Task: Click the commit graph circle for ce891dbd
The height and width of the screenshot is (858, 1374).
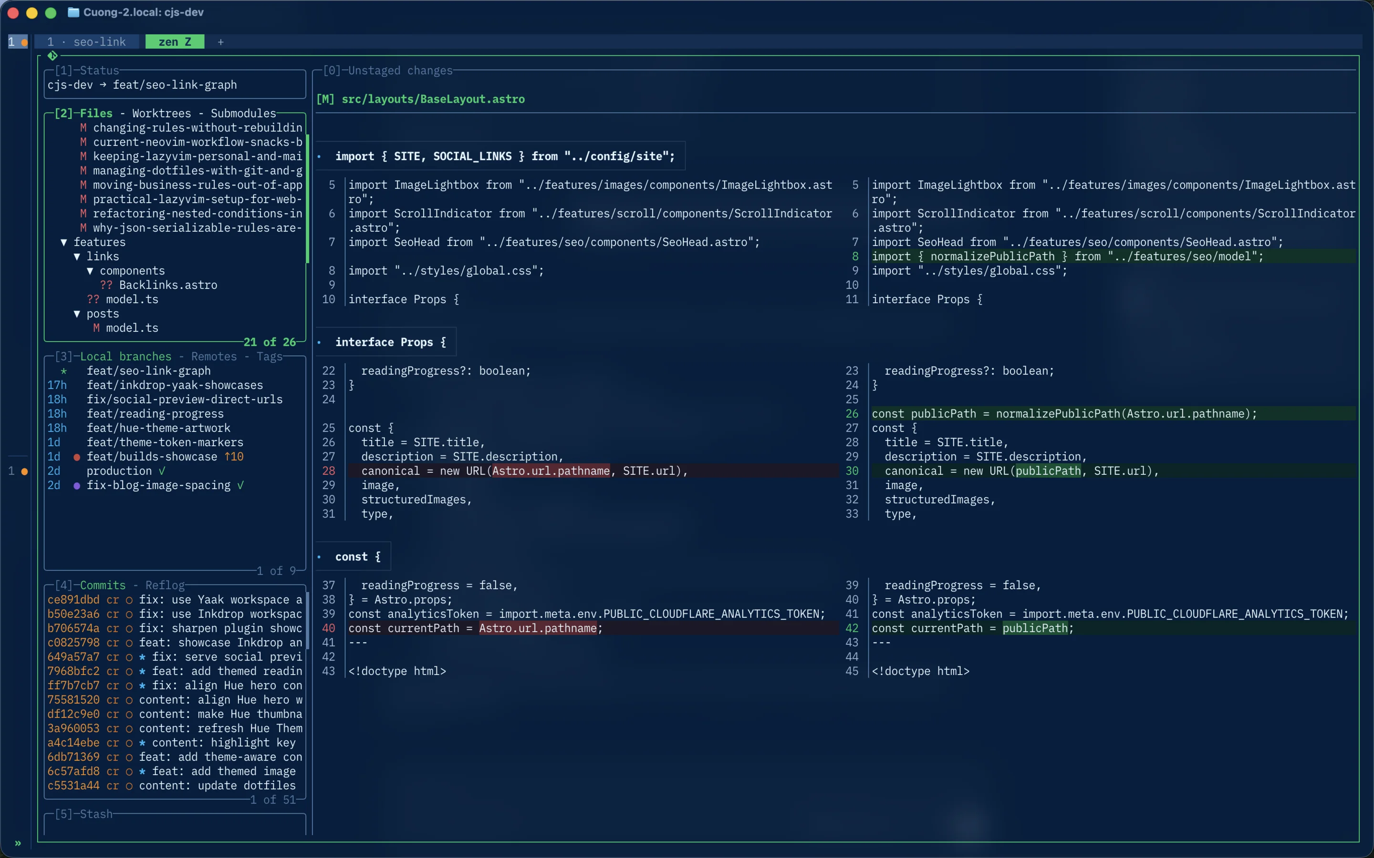Action: (129, 600)
